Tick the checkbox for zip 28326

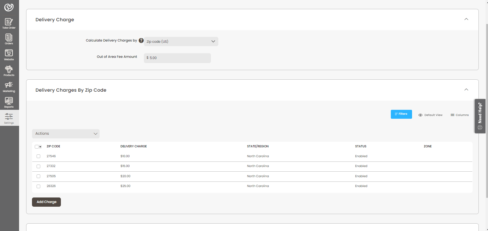point(38,186)
